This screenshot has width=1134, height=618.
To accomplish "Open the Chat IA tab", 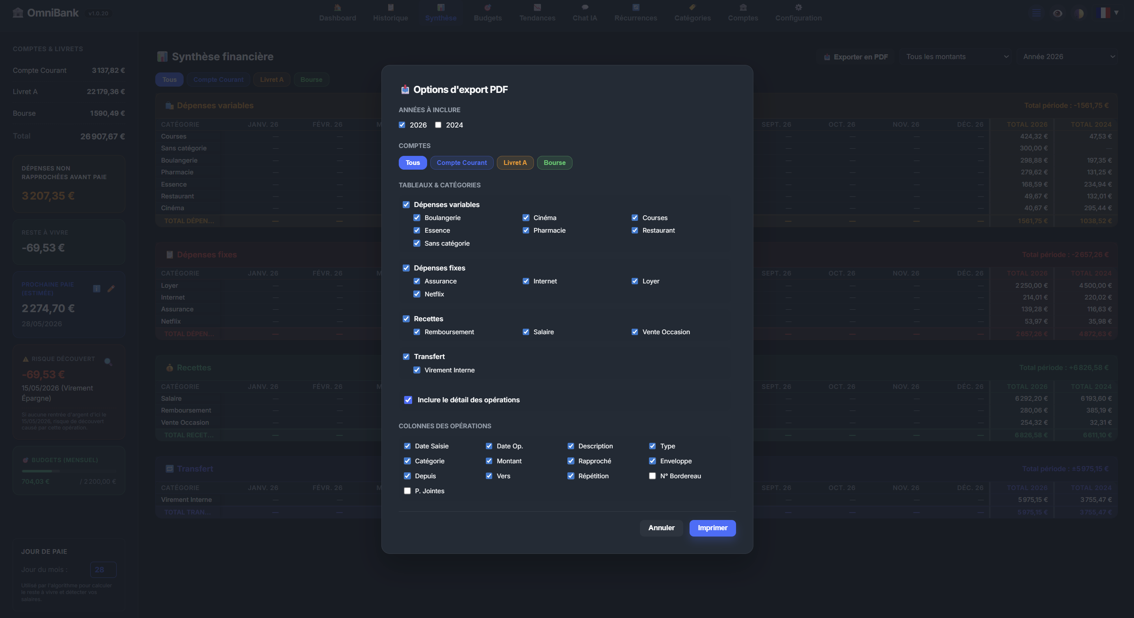I will (x=585, y=13).
